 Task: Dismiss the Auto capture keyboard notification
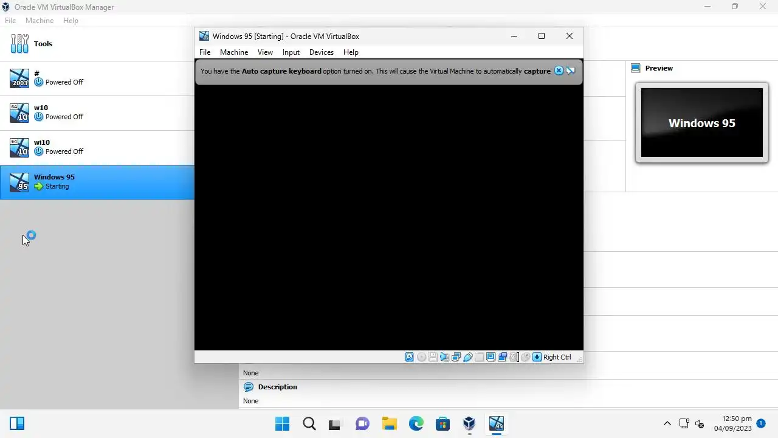[x=559, y=71]
